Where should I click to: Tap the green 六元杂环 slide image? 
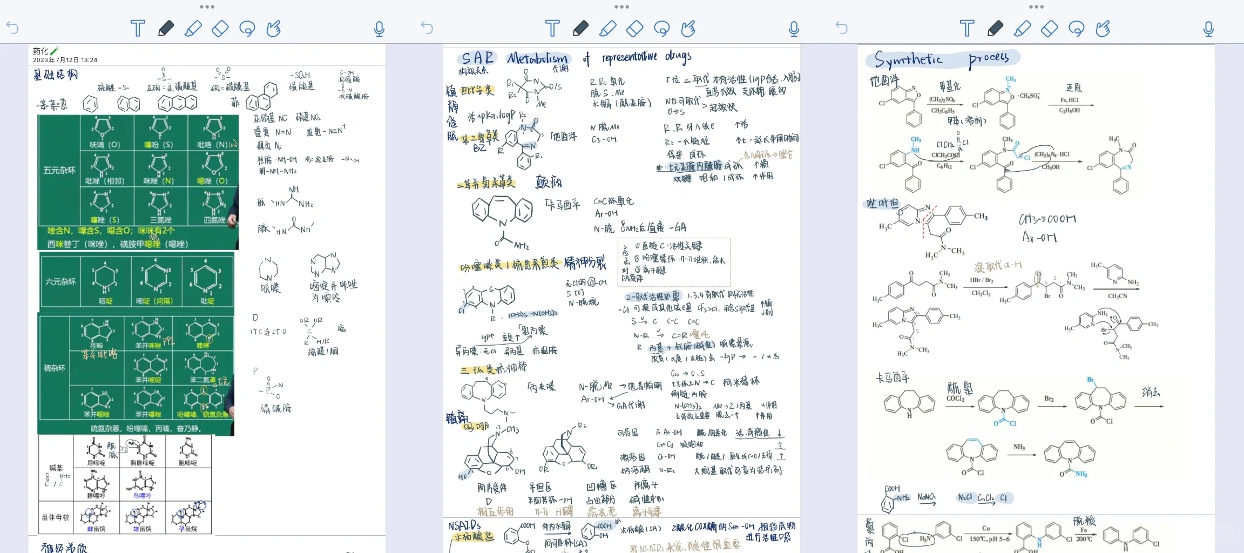coord(137,282)
